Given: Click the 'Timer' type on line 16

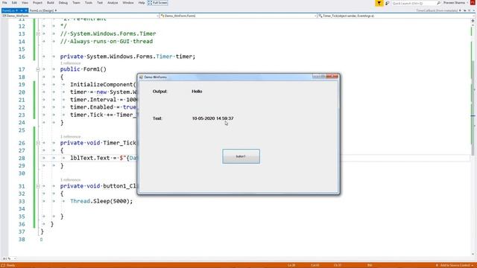Looking at the screenshot, I should coord(164,57).
